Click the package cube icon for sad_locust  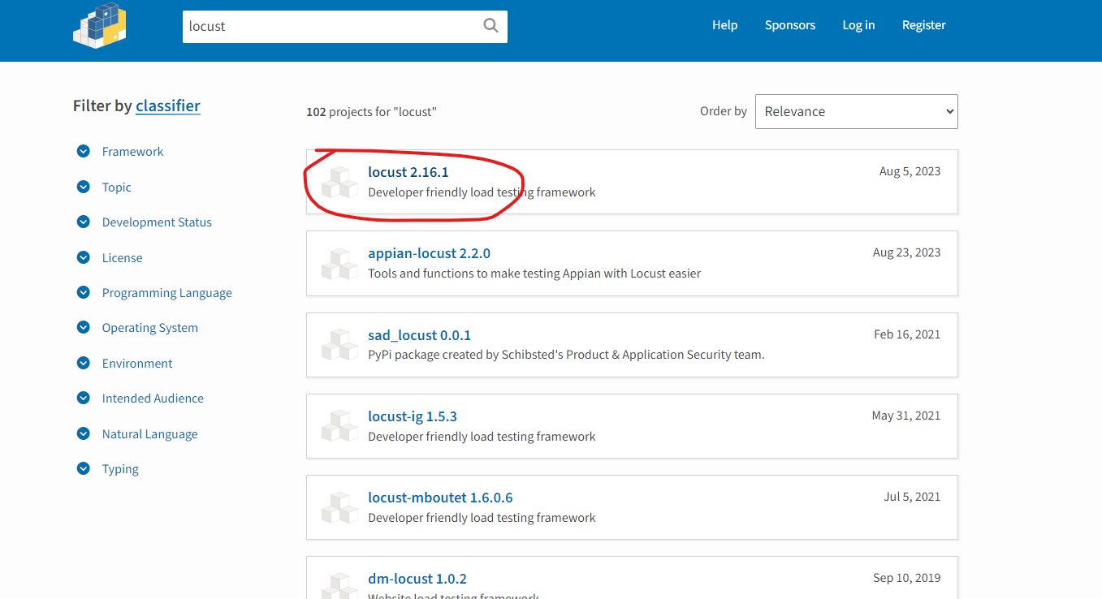tap(339, 345)
